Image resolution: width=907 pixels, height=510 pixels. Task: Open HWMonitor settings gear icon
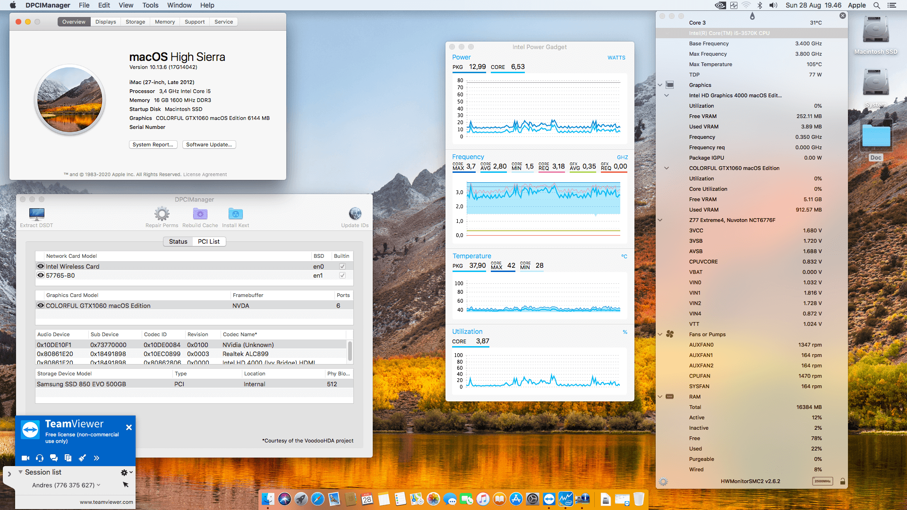[x=663, y=482]
